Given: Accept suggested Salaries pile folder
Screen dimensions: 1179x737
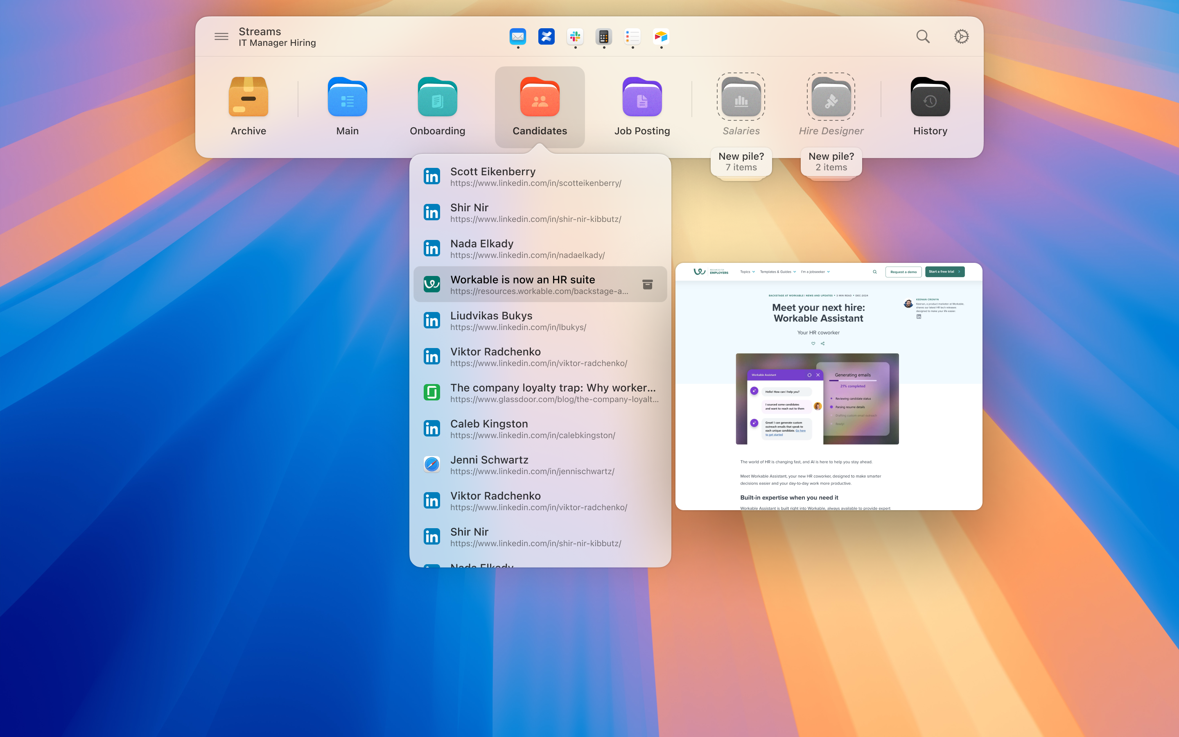Looking at the screenshot, I should tap(741, 97).
